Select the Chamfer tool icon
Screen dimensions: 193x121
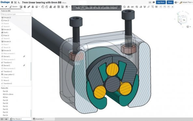click(x=47, y=7)
